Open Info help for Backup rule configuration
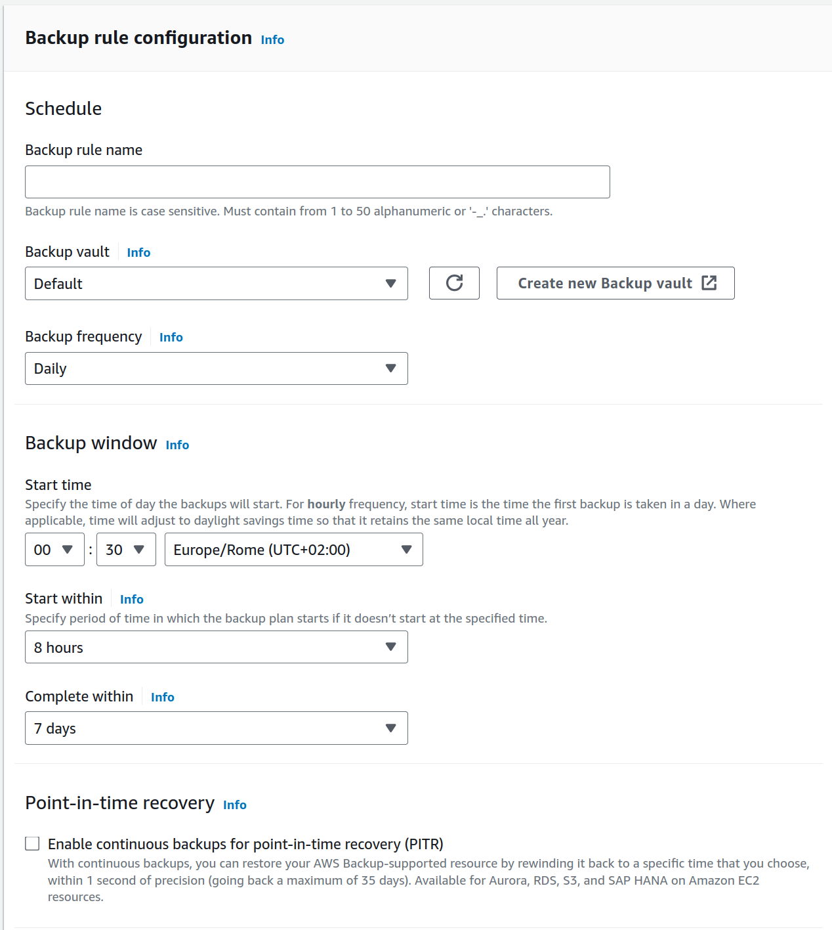The image size is (832, 930). [x=272, y=39]
